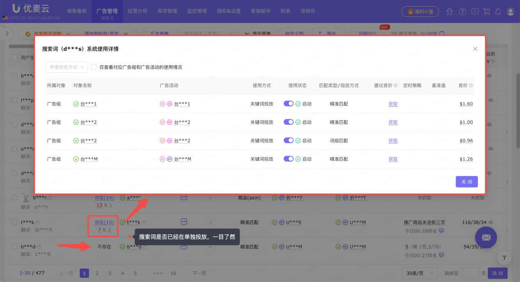Check 仅查看对应广告组和广告活动的使用情况 checkbox
Screen dimensions: 520x282
[94, 66]
